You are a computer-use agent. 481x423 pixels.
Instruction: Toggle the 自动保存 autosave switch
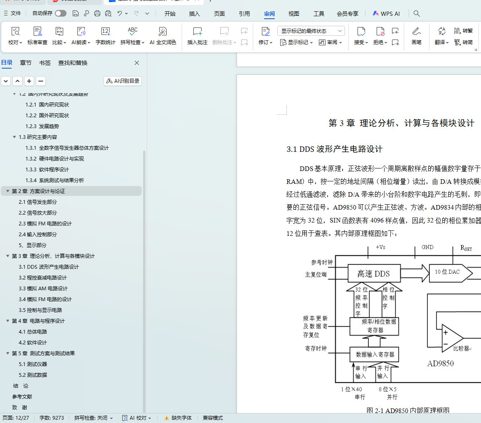click(61, 13)
